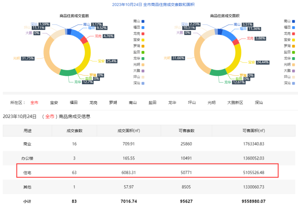Click the 宝安 25.4% data label

coord(106,61)
